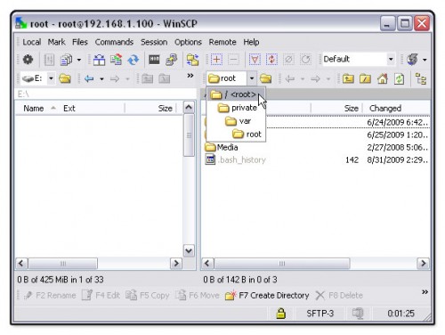Open Preferences gear icon in toolbar
The image size is (445, 335).
point(28,60)
